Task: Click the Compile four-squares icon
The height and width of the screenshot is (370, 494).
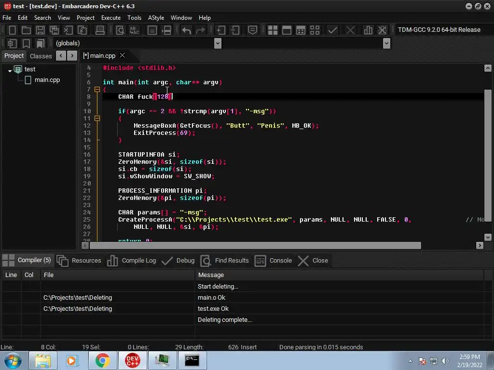Action: [273, 30]
